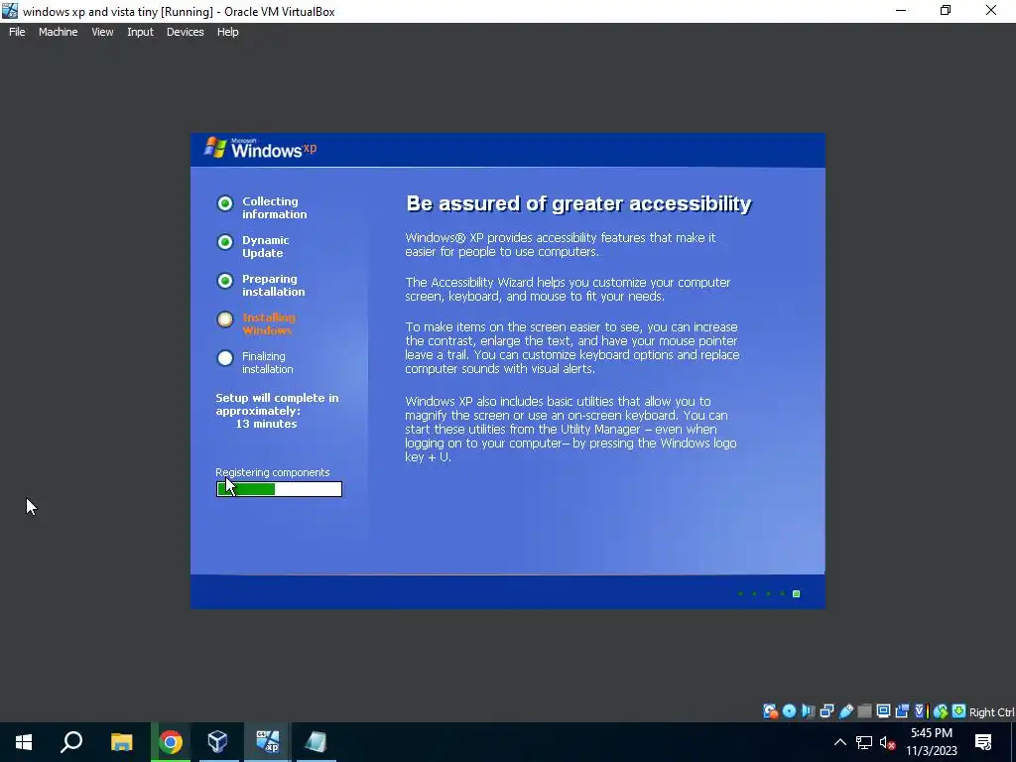Image resolution: width=1016 pixels, height=762 pixels.
Task: Click the orange 'Installing Windows' label
Action: pyautogui.click(x=268, y=324)
